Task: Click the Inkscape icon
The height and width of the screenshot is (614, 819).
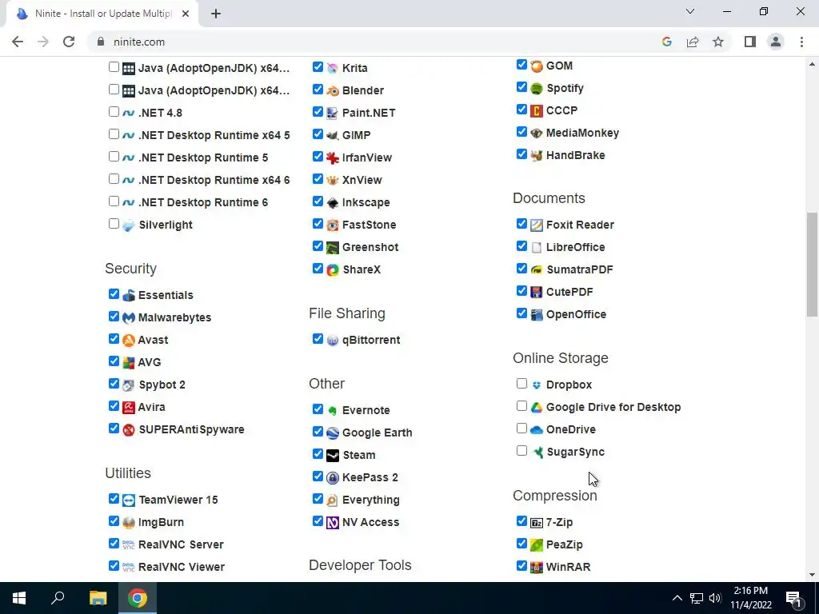Action: click(332, 202)
